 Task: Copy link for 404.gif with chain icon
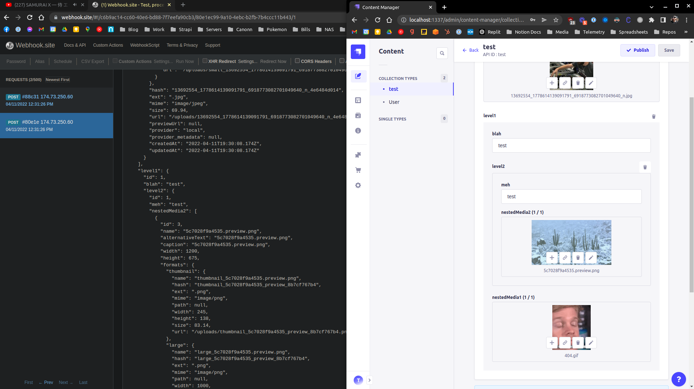click(x=565, y=343)
